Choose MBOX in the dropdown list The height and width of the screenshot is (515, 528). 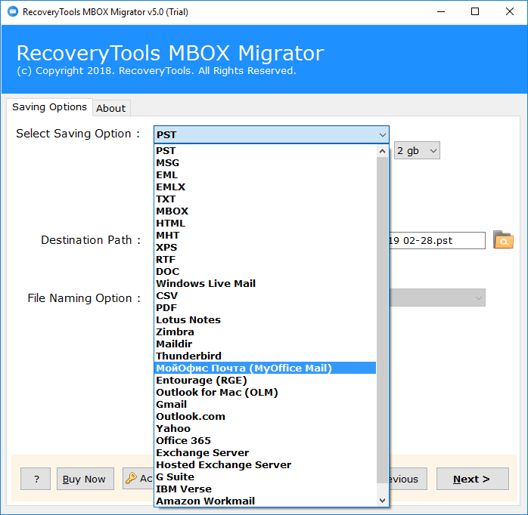coord(266,211)
